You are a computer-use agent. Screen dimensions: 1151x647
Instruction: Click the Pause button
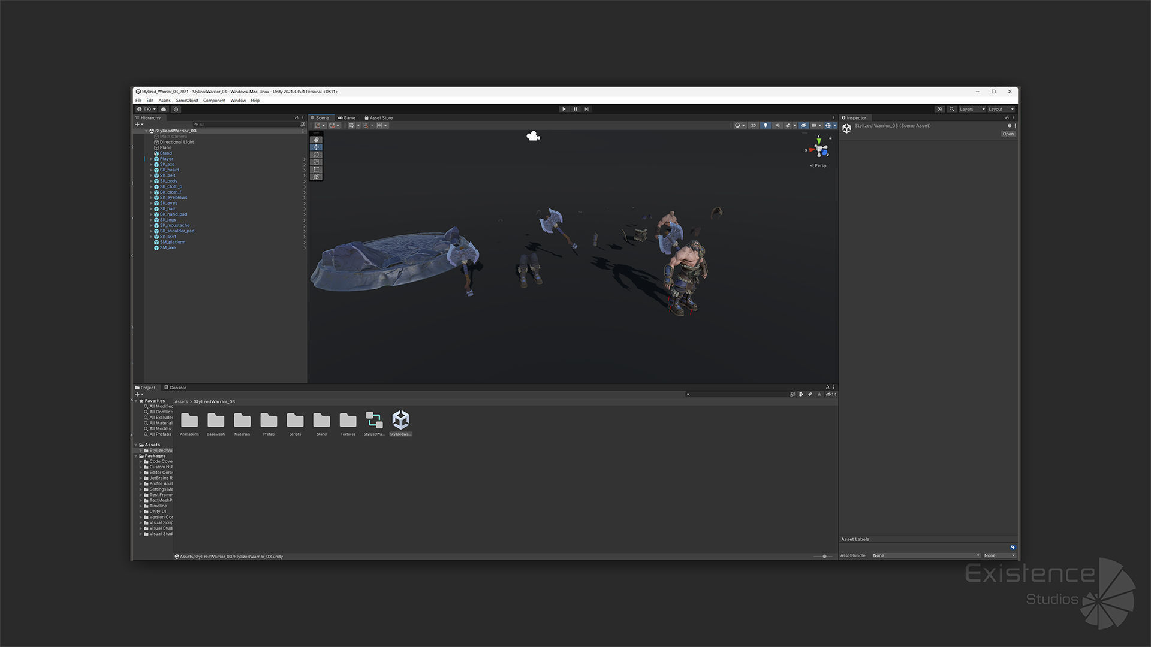pos(575,109)
